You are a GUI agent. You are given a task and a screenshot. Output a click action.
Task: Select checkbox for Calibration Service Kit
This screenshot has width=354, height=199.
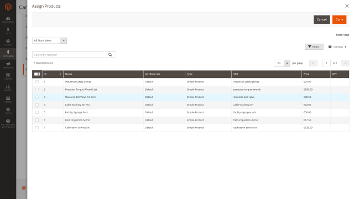click(x=37, y=128)
